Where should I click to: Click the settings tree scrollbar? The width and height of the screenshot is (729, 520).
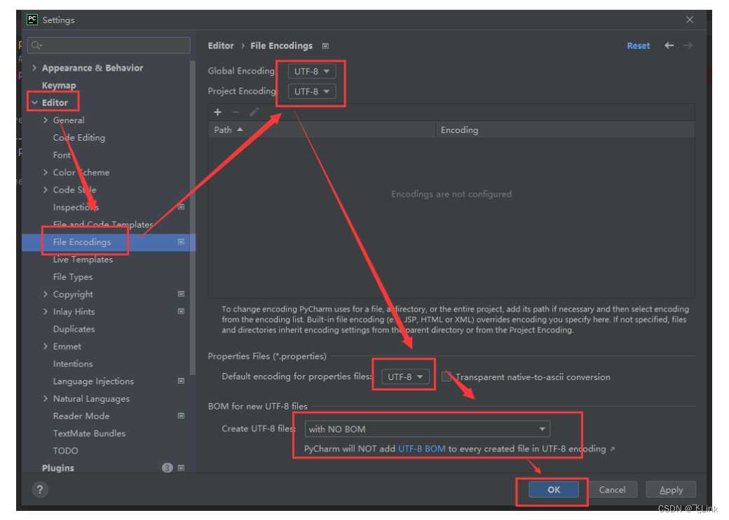193,217
